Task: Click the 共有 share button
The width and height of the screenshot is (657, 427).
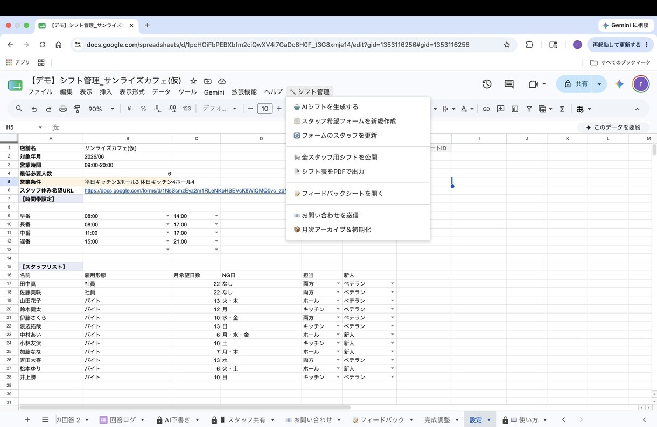Action: (x=575, y=84)
